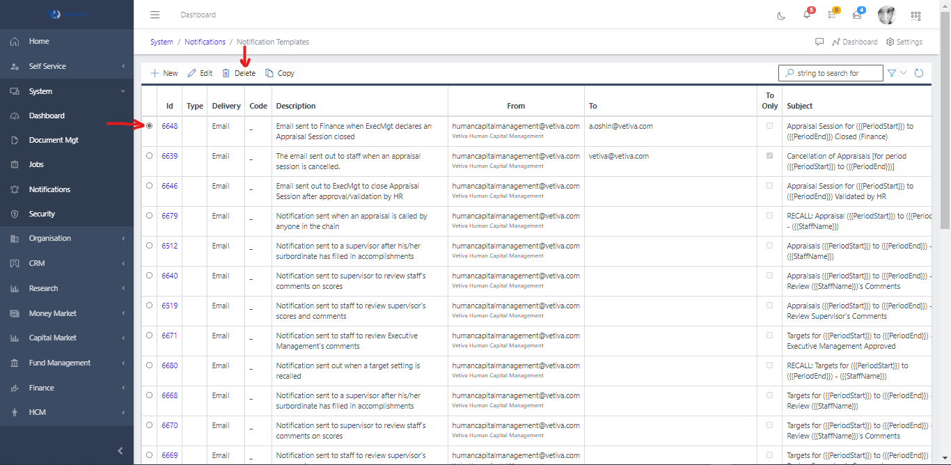This screenshot has width=951, height=465.
Task: Open the hamburger menu in the top bar
Action: click(155, 15)
